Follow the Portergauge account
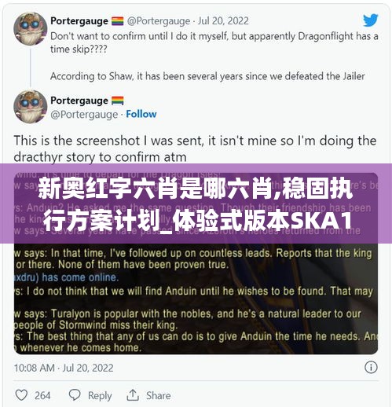The width and height of the screenshot is (392, 407). [x=141, y=114]
